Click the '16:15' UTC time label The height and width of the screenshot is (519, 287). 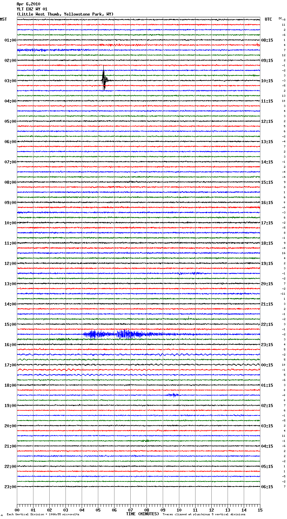pyautogui.click(x=267, y=203)
